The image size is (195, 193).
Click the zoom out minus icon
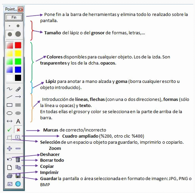pyautogui.click(x=18, y=148)
